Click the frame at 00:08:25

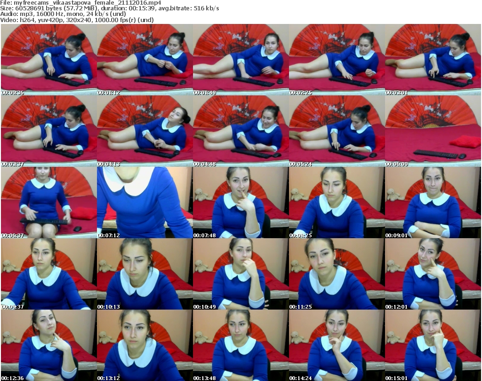click(x=337, y=202)
